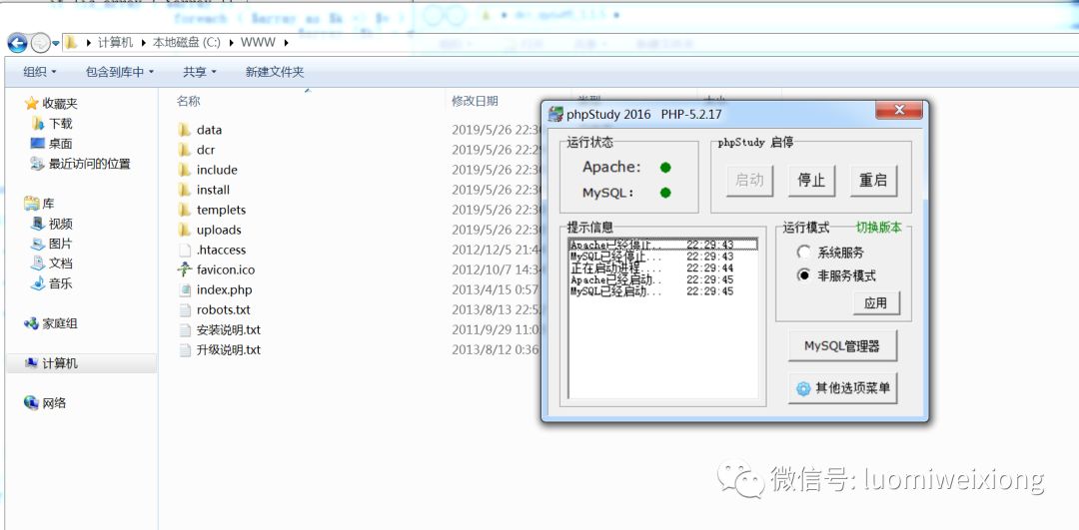Click the Explorer back navigation arrow

point(17,43)
